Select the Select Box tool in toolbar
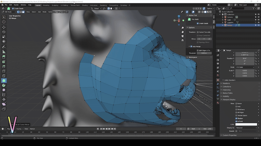This screenshot has width=261, height=146. [4, 17]
